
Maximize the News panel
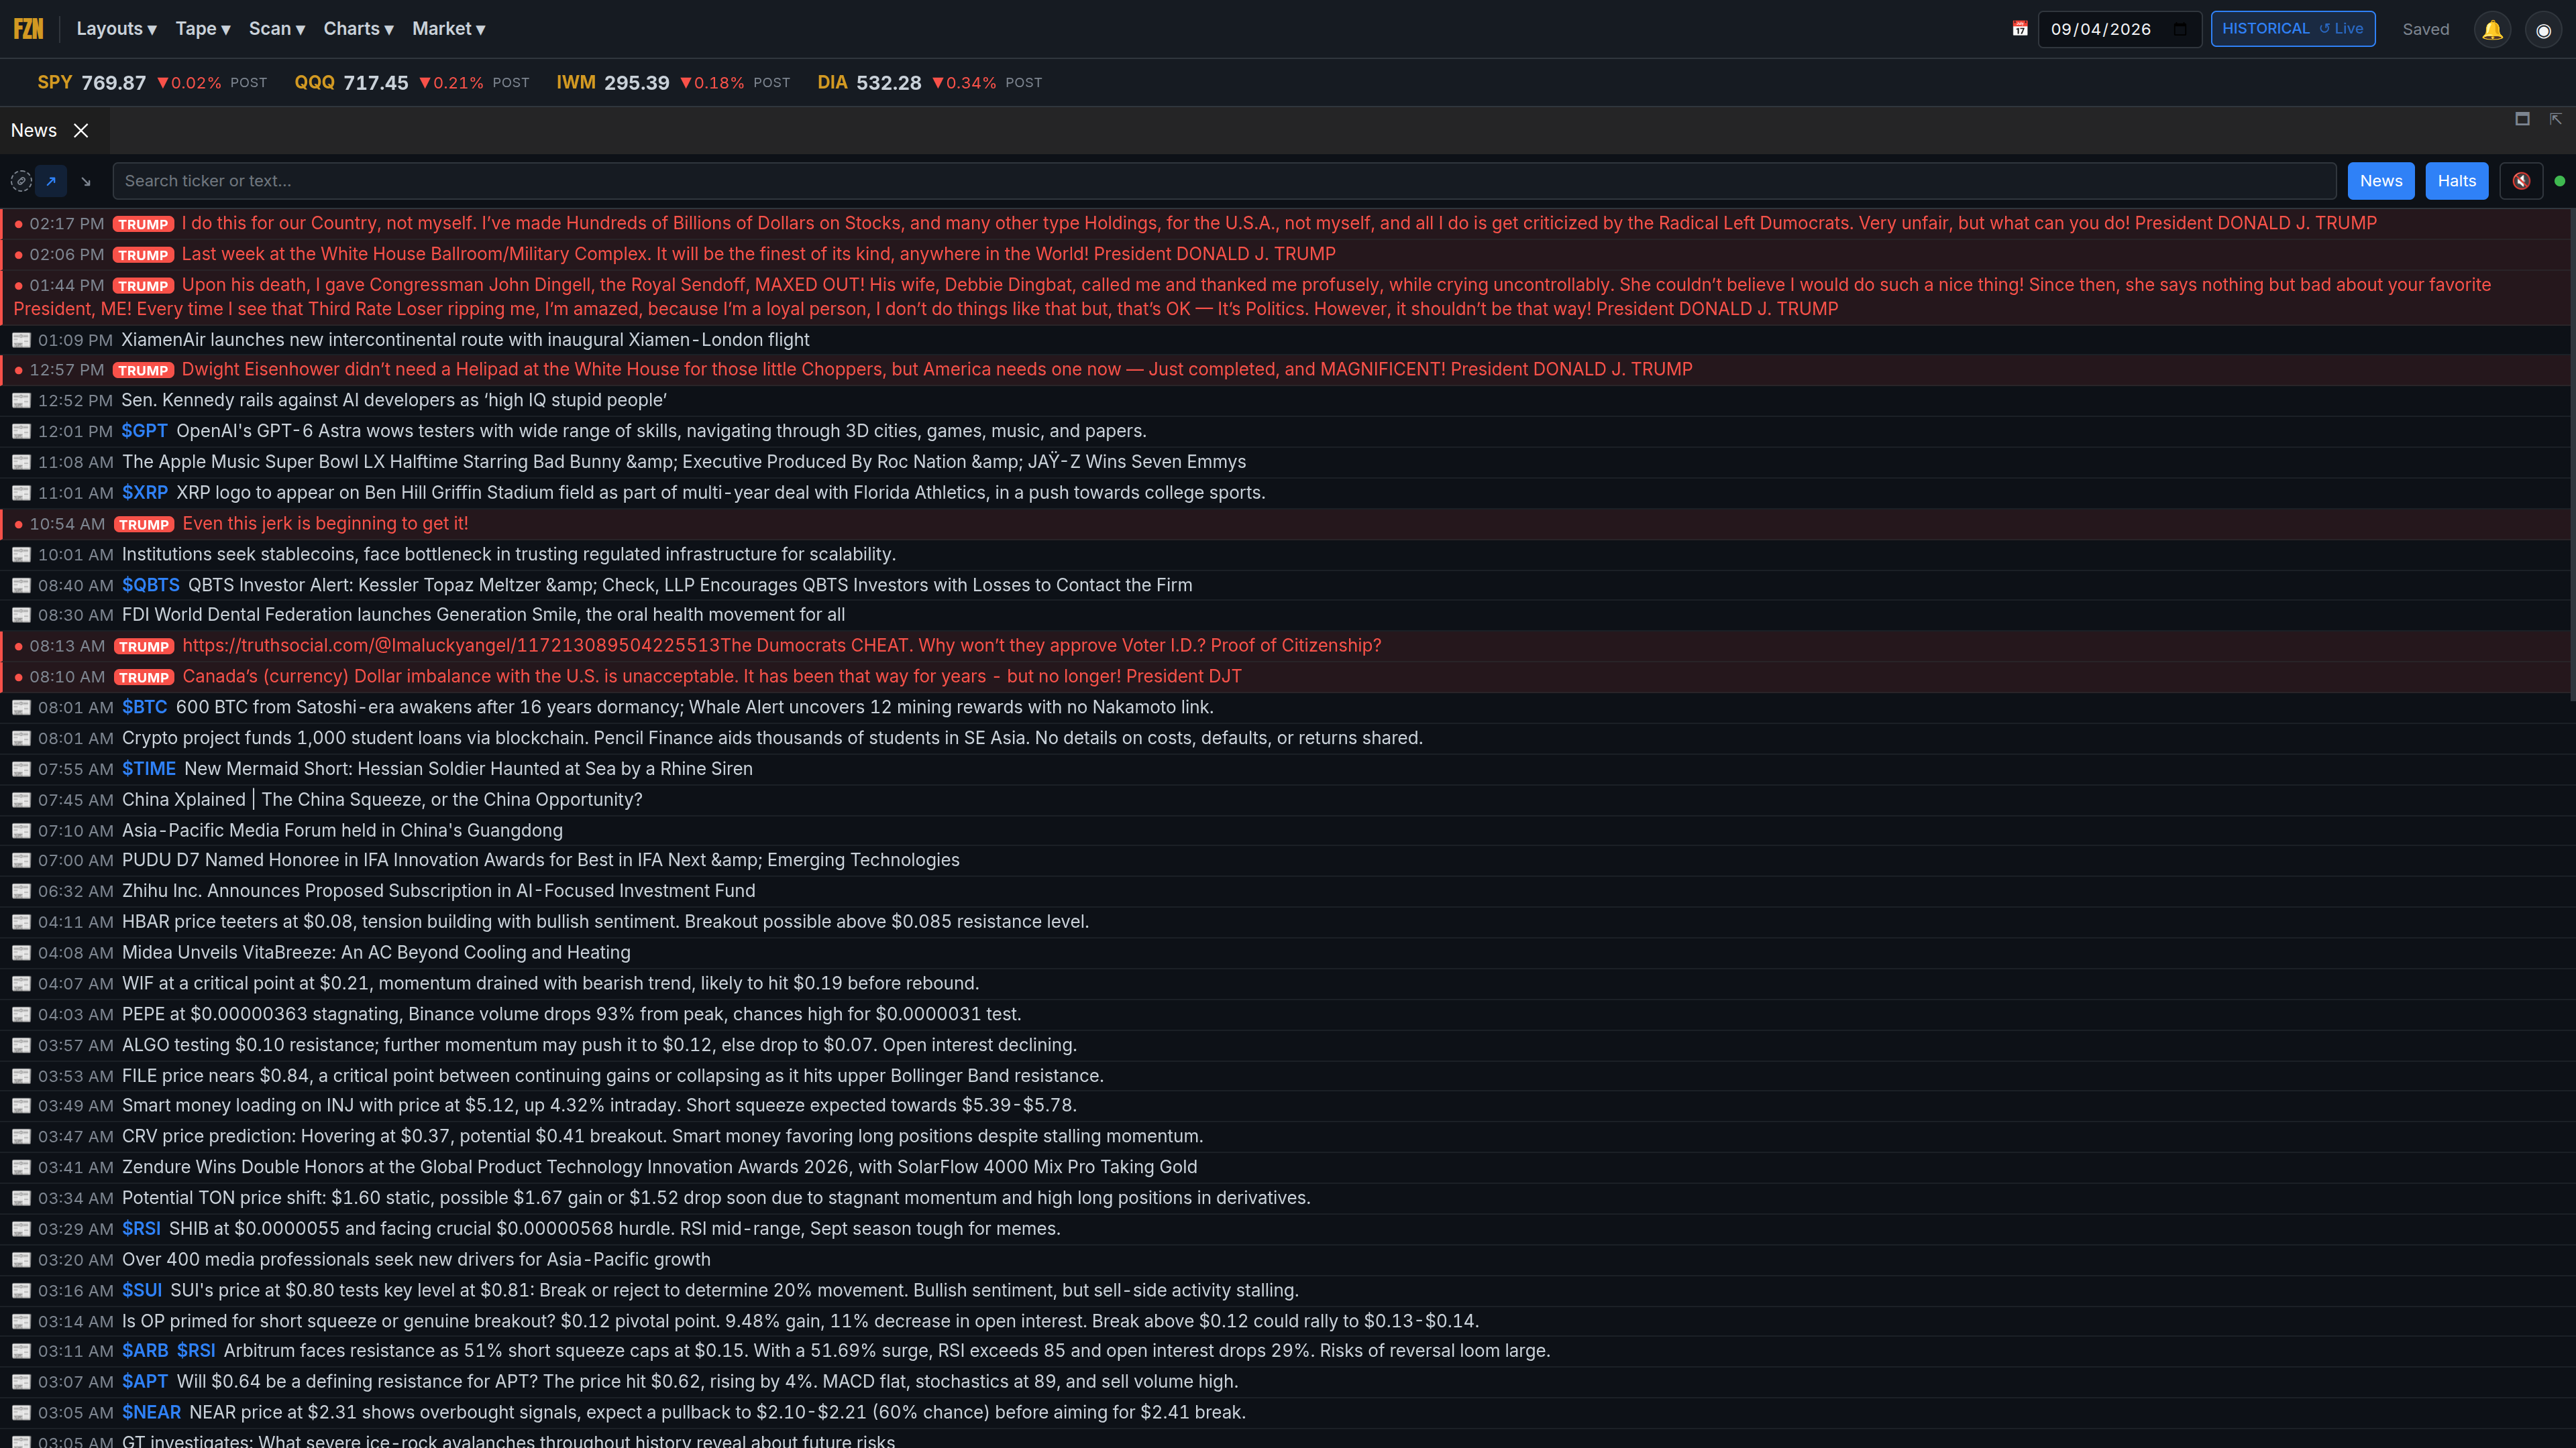coord(2522,119)
